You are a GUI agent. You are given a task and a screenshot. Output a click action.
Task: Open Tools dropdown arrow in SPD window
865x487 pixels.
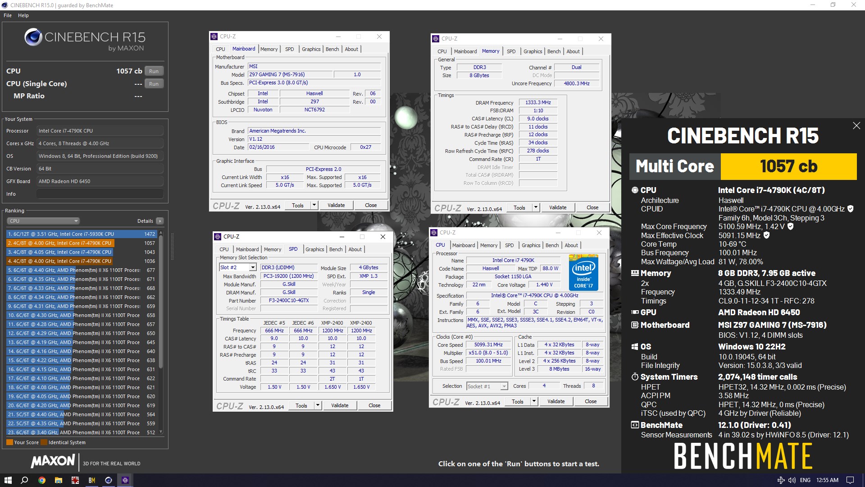tap(318, 405)
